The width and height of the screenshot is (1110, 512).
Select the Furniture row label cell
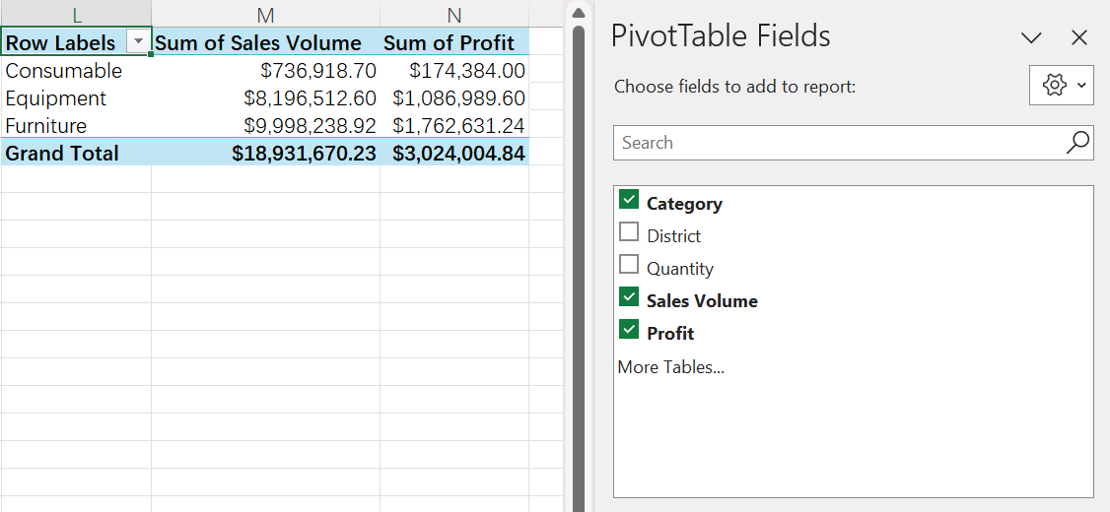click(x=46, y=126)
